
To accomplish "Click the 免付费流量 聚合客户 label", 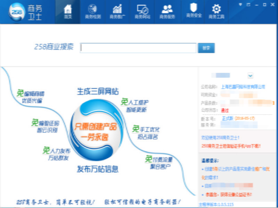I will click(159, 162).
